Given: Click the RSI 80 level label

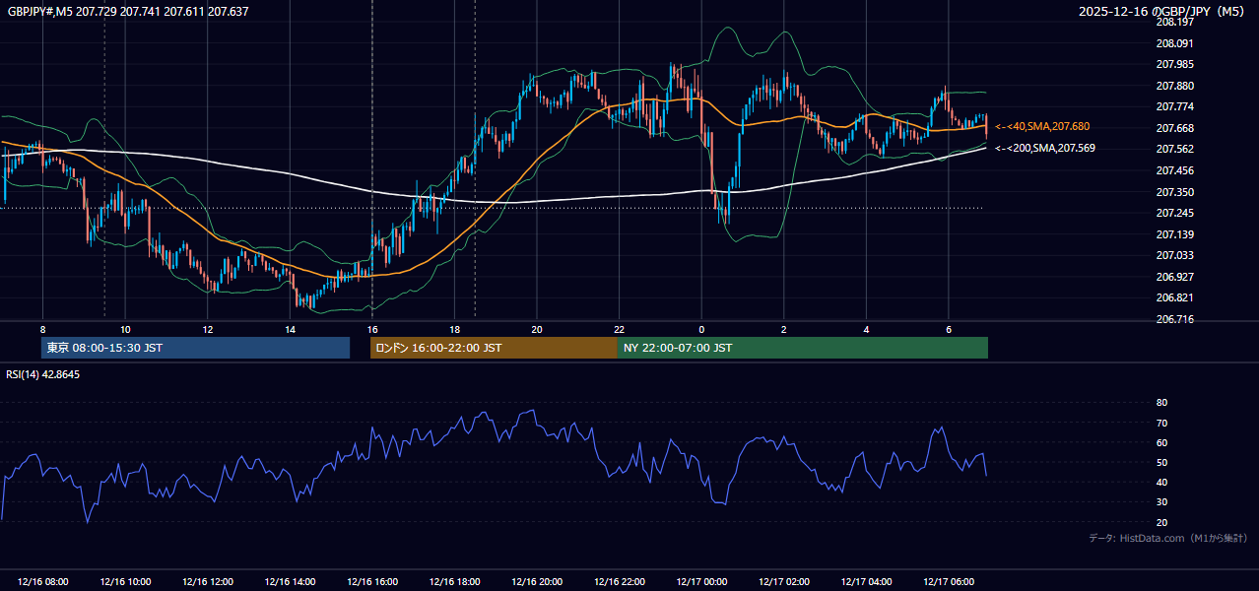Looking at the screenshot, I should [x=1161, y=403].
